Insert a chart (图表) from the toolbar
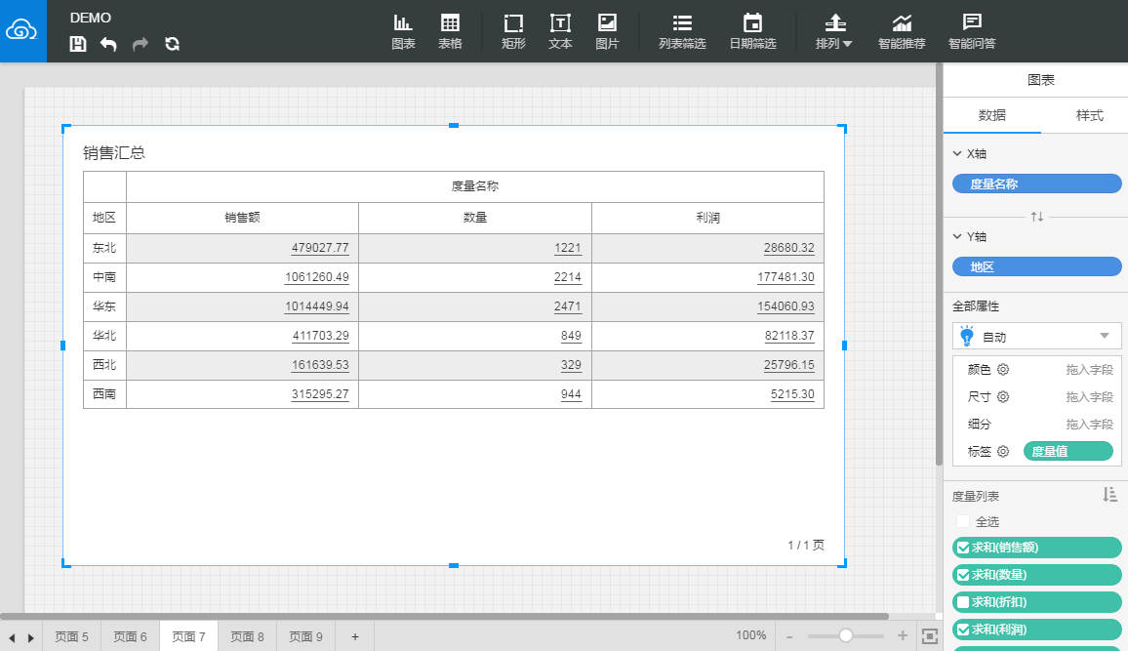1128x651 pixels. click(x=404, y=31)
